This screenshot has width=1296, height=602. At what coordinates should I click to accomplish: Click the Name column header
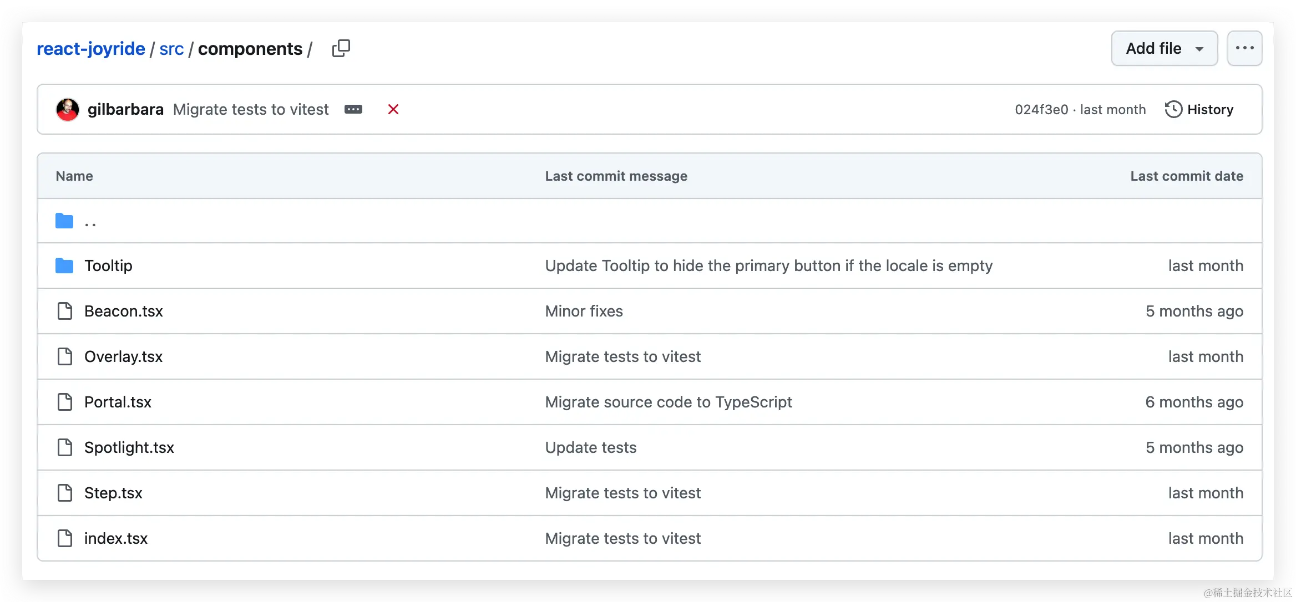tap(74, 176)
